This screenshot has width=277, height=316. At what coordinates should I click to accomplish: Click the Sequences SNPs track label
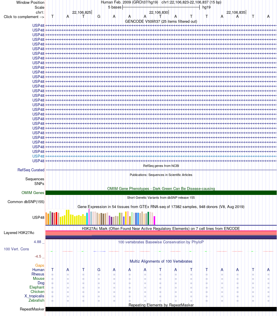coord(35,181)
